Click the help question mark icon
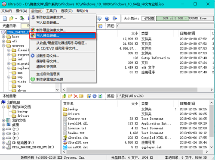The height and width of the screenshot is (160, 215). click(x=107, y=19)
